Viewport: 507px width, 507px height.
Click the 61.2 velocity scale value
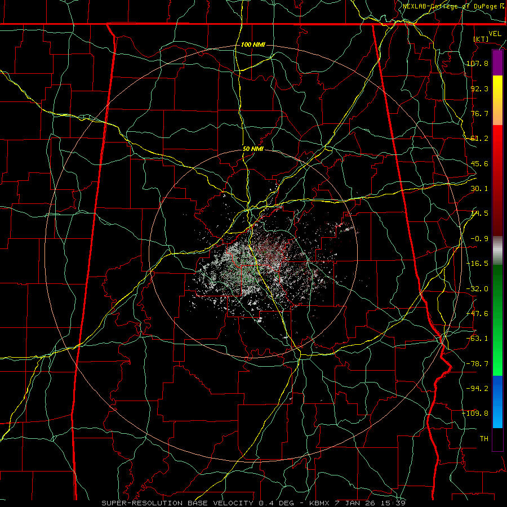479,139
